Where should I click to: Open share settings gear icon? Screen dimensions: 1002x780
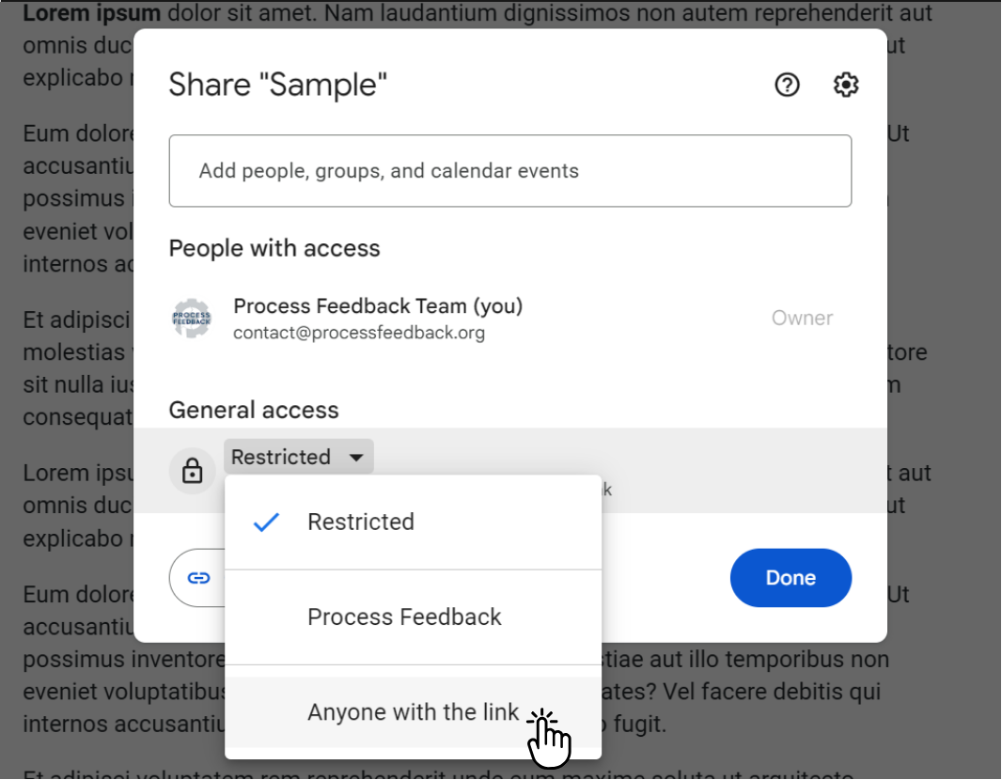(x=846, y=86)
